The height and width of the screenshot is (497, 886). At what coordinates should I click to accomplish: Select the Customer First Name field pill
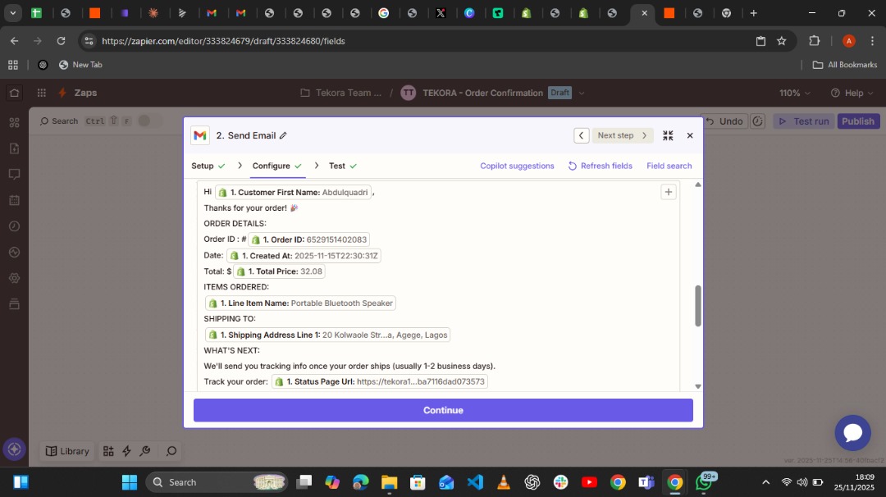click(x=293, y=192)
